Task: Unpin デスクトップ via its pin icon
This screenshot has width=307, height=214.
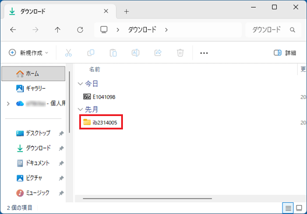Action: pos(61,134)
